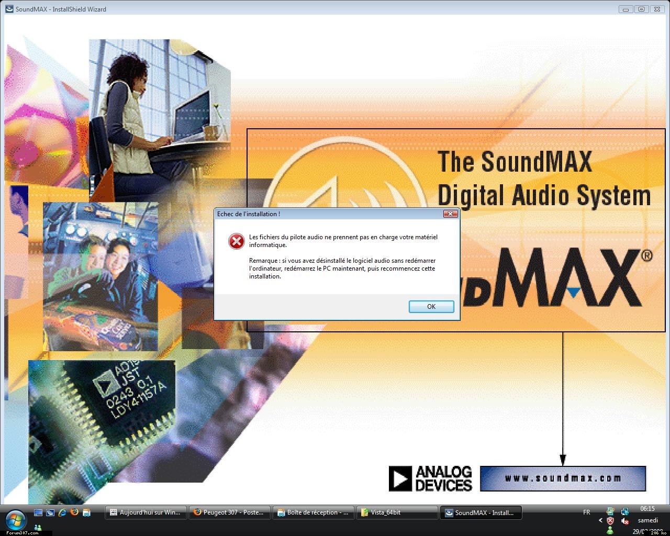The width and height of the screenshot is (670, 536).
Task: Open the mail icon in quick launch
Action: point(86,512)
